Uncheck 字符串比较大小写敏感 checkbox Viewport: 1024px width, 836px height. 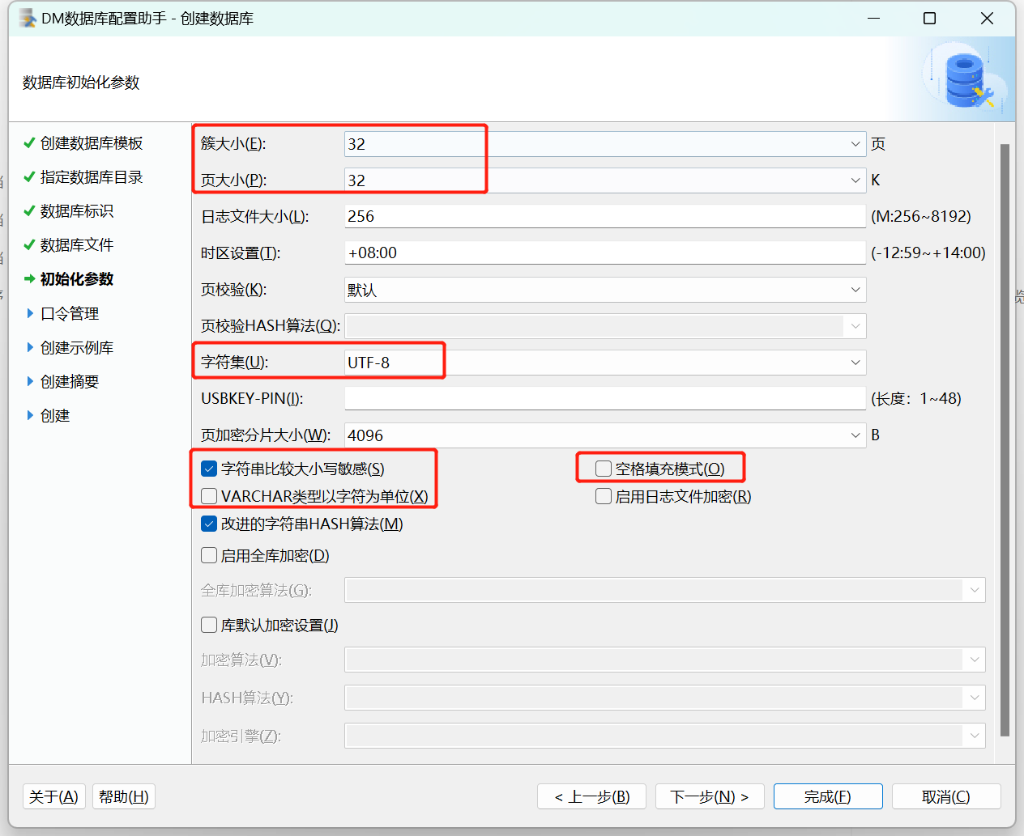[209, 469]
